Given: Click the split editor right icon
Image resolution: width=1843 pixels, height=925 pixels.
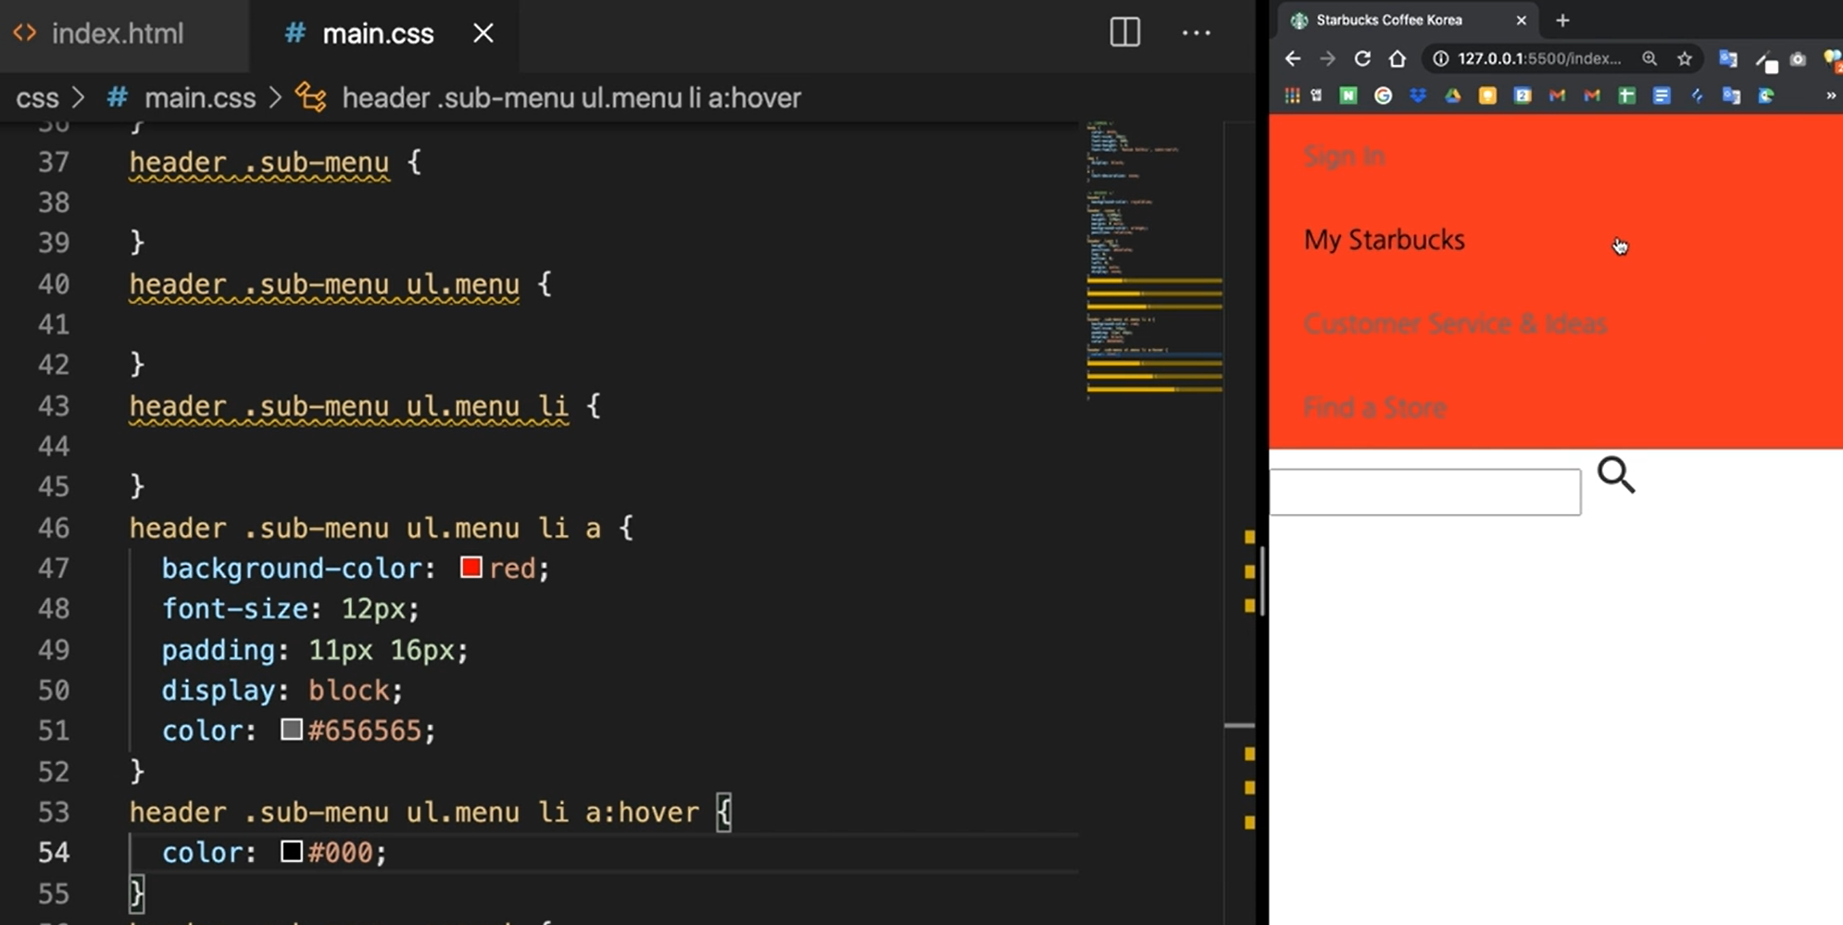Looking at the screenshot, I should pyautogui.click(x=1124, y=32).
